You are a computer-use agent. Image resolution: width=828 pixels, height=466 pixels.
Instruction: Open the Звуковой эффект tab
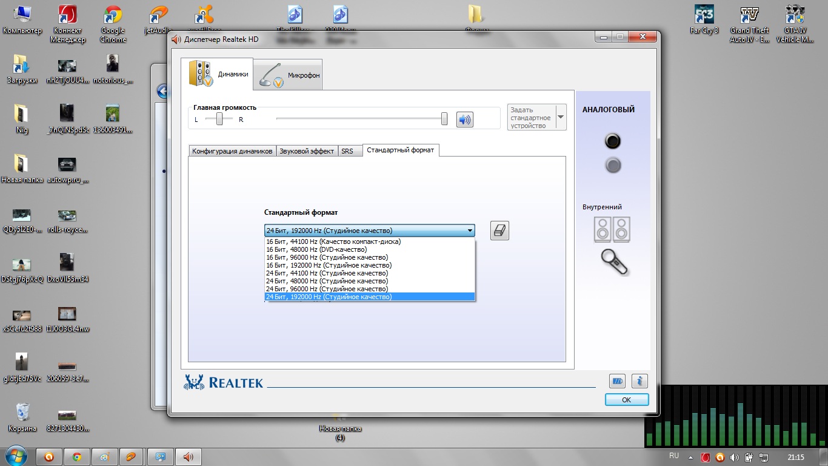pyautogui.click(x=307, y=151)
